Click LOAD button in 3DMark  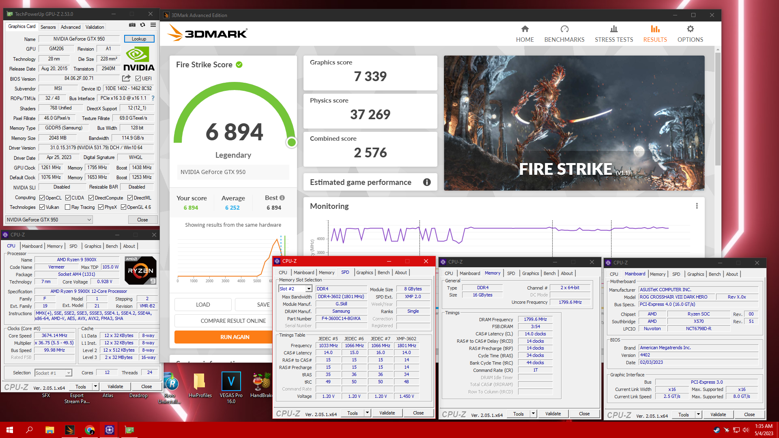tap(203, 305)
